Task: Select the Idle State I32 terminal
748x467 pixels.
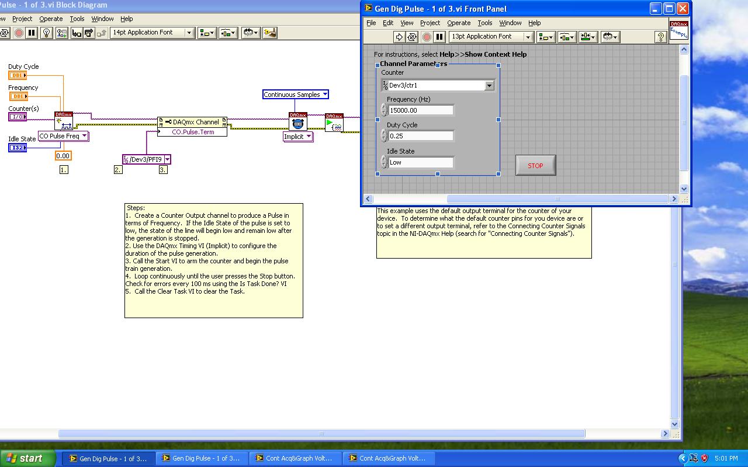Action: click(18, 148)
